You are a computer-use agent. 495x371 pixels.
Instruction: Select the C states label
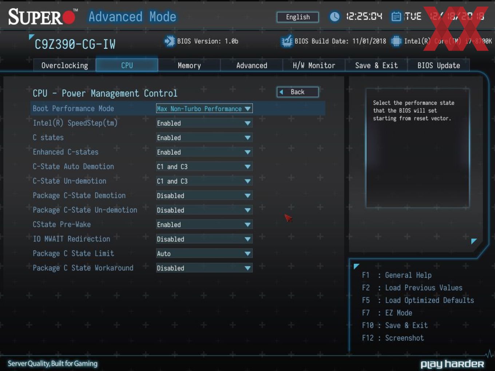pyautogui.click(x=48, y=137)
